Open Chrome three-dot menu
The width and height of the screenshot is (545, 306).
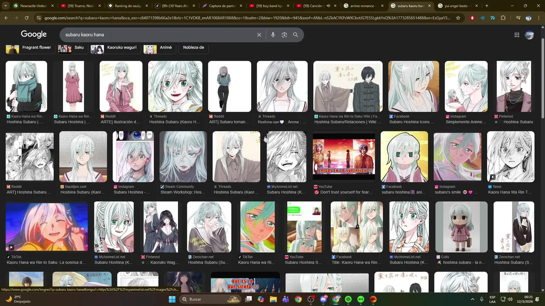click(x=538, y=18)
